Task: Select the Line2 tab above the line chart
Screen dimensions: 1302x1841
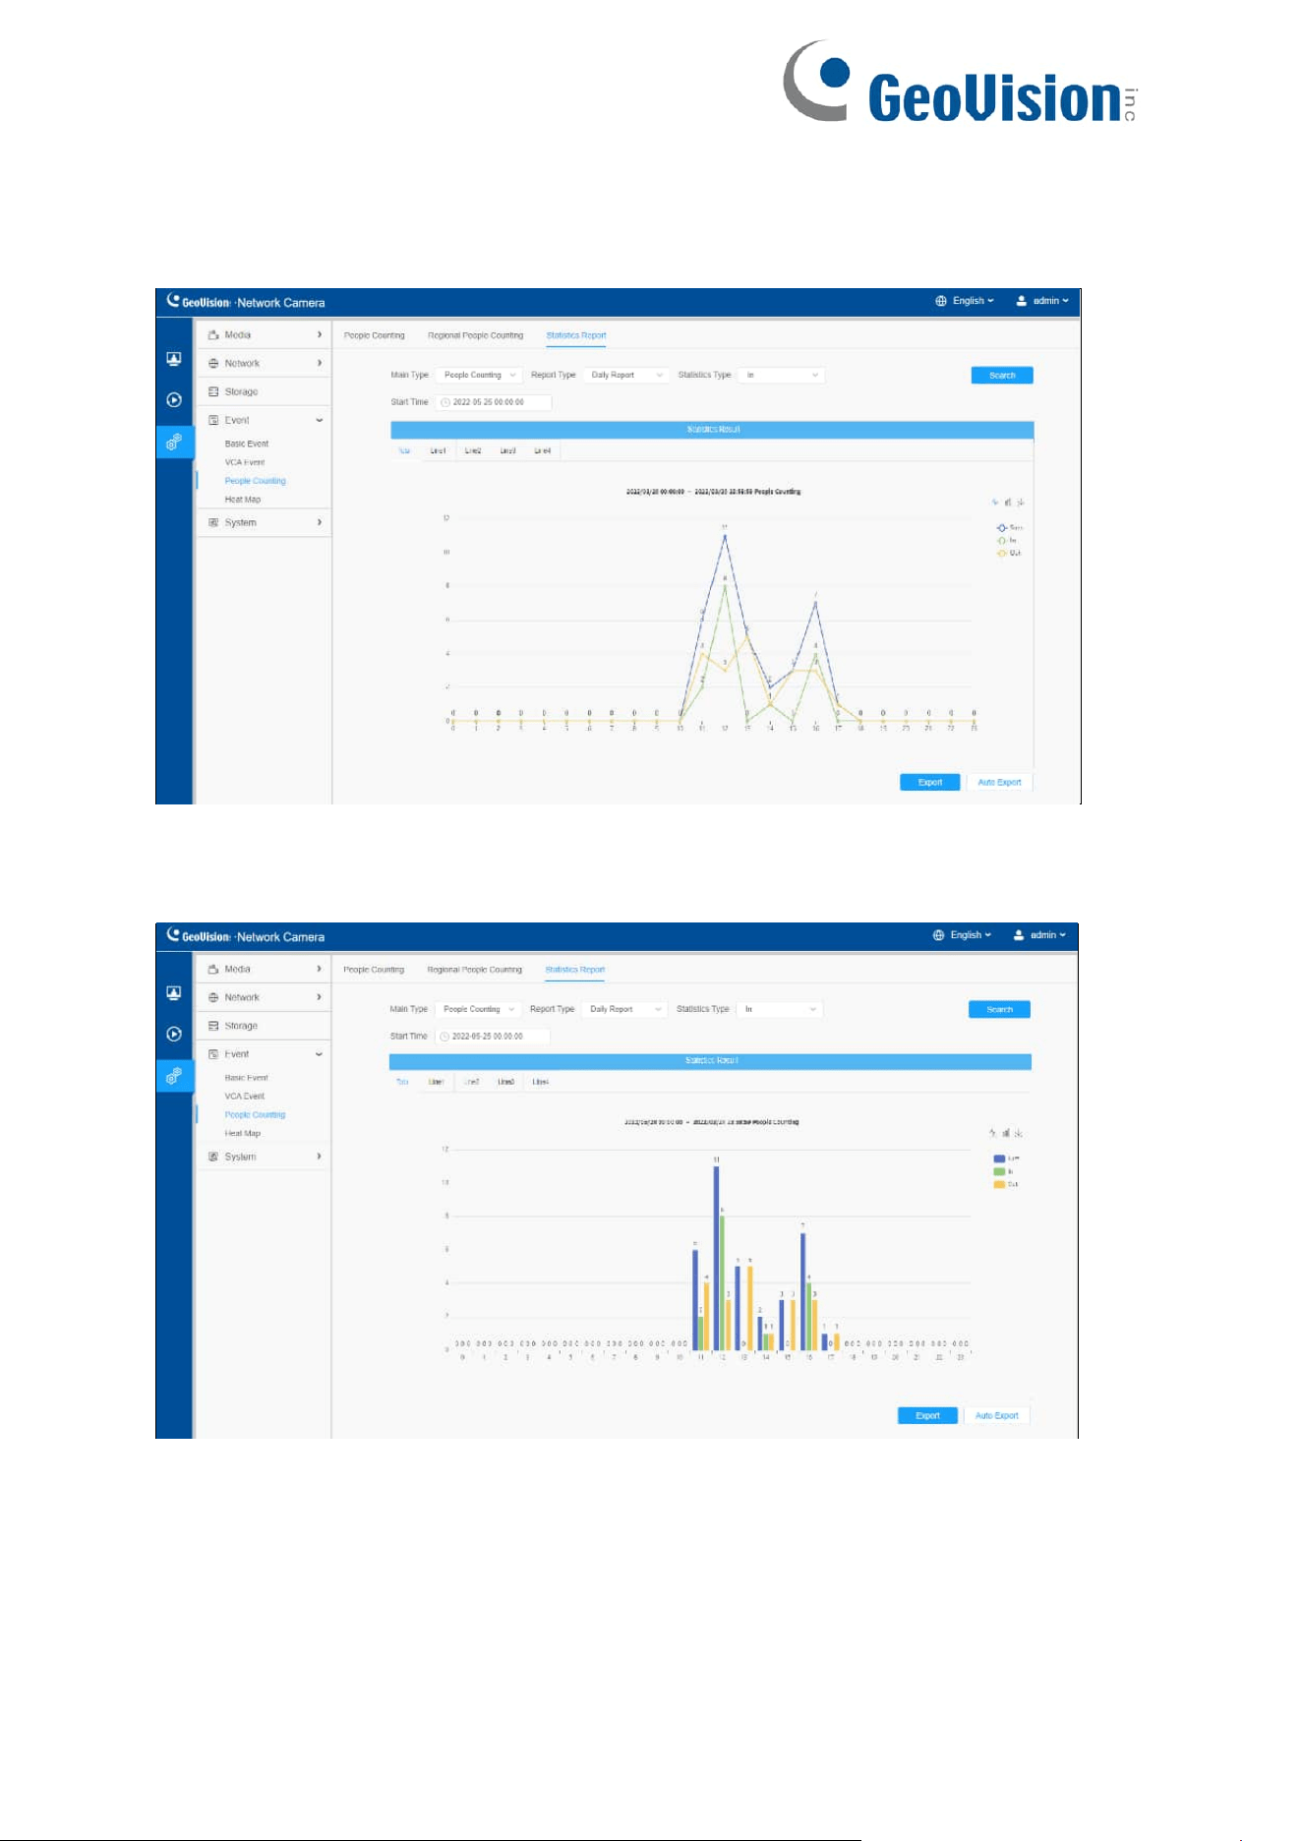Action: [x=473, y=451]
